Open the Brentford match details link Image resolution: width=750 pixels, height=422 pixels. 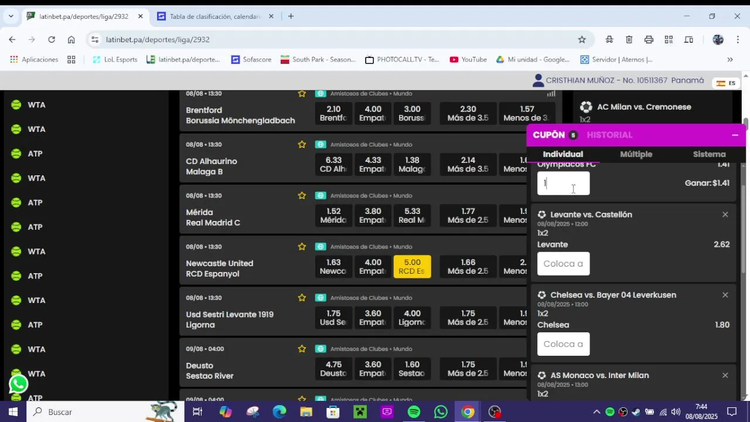point(240,115)
